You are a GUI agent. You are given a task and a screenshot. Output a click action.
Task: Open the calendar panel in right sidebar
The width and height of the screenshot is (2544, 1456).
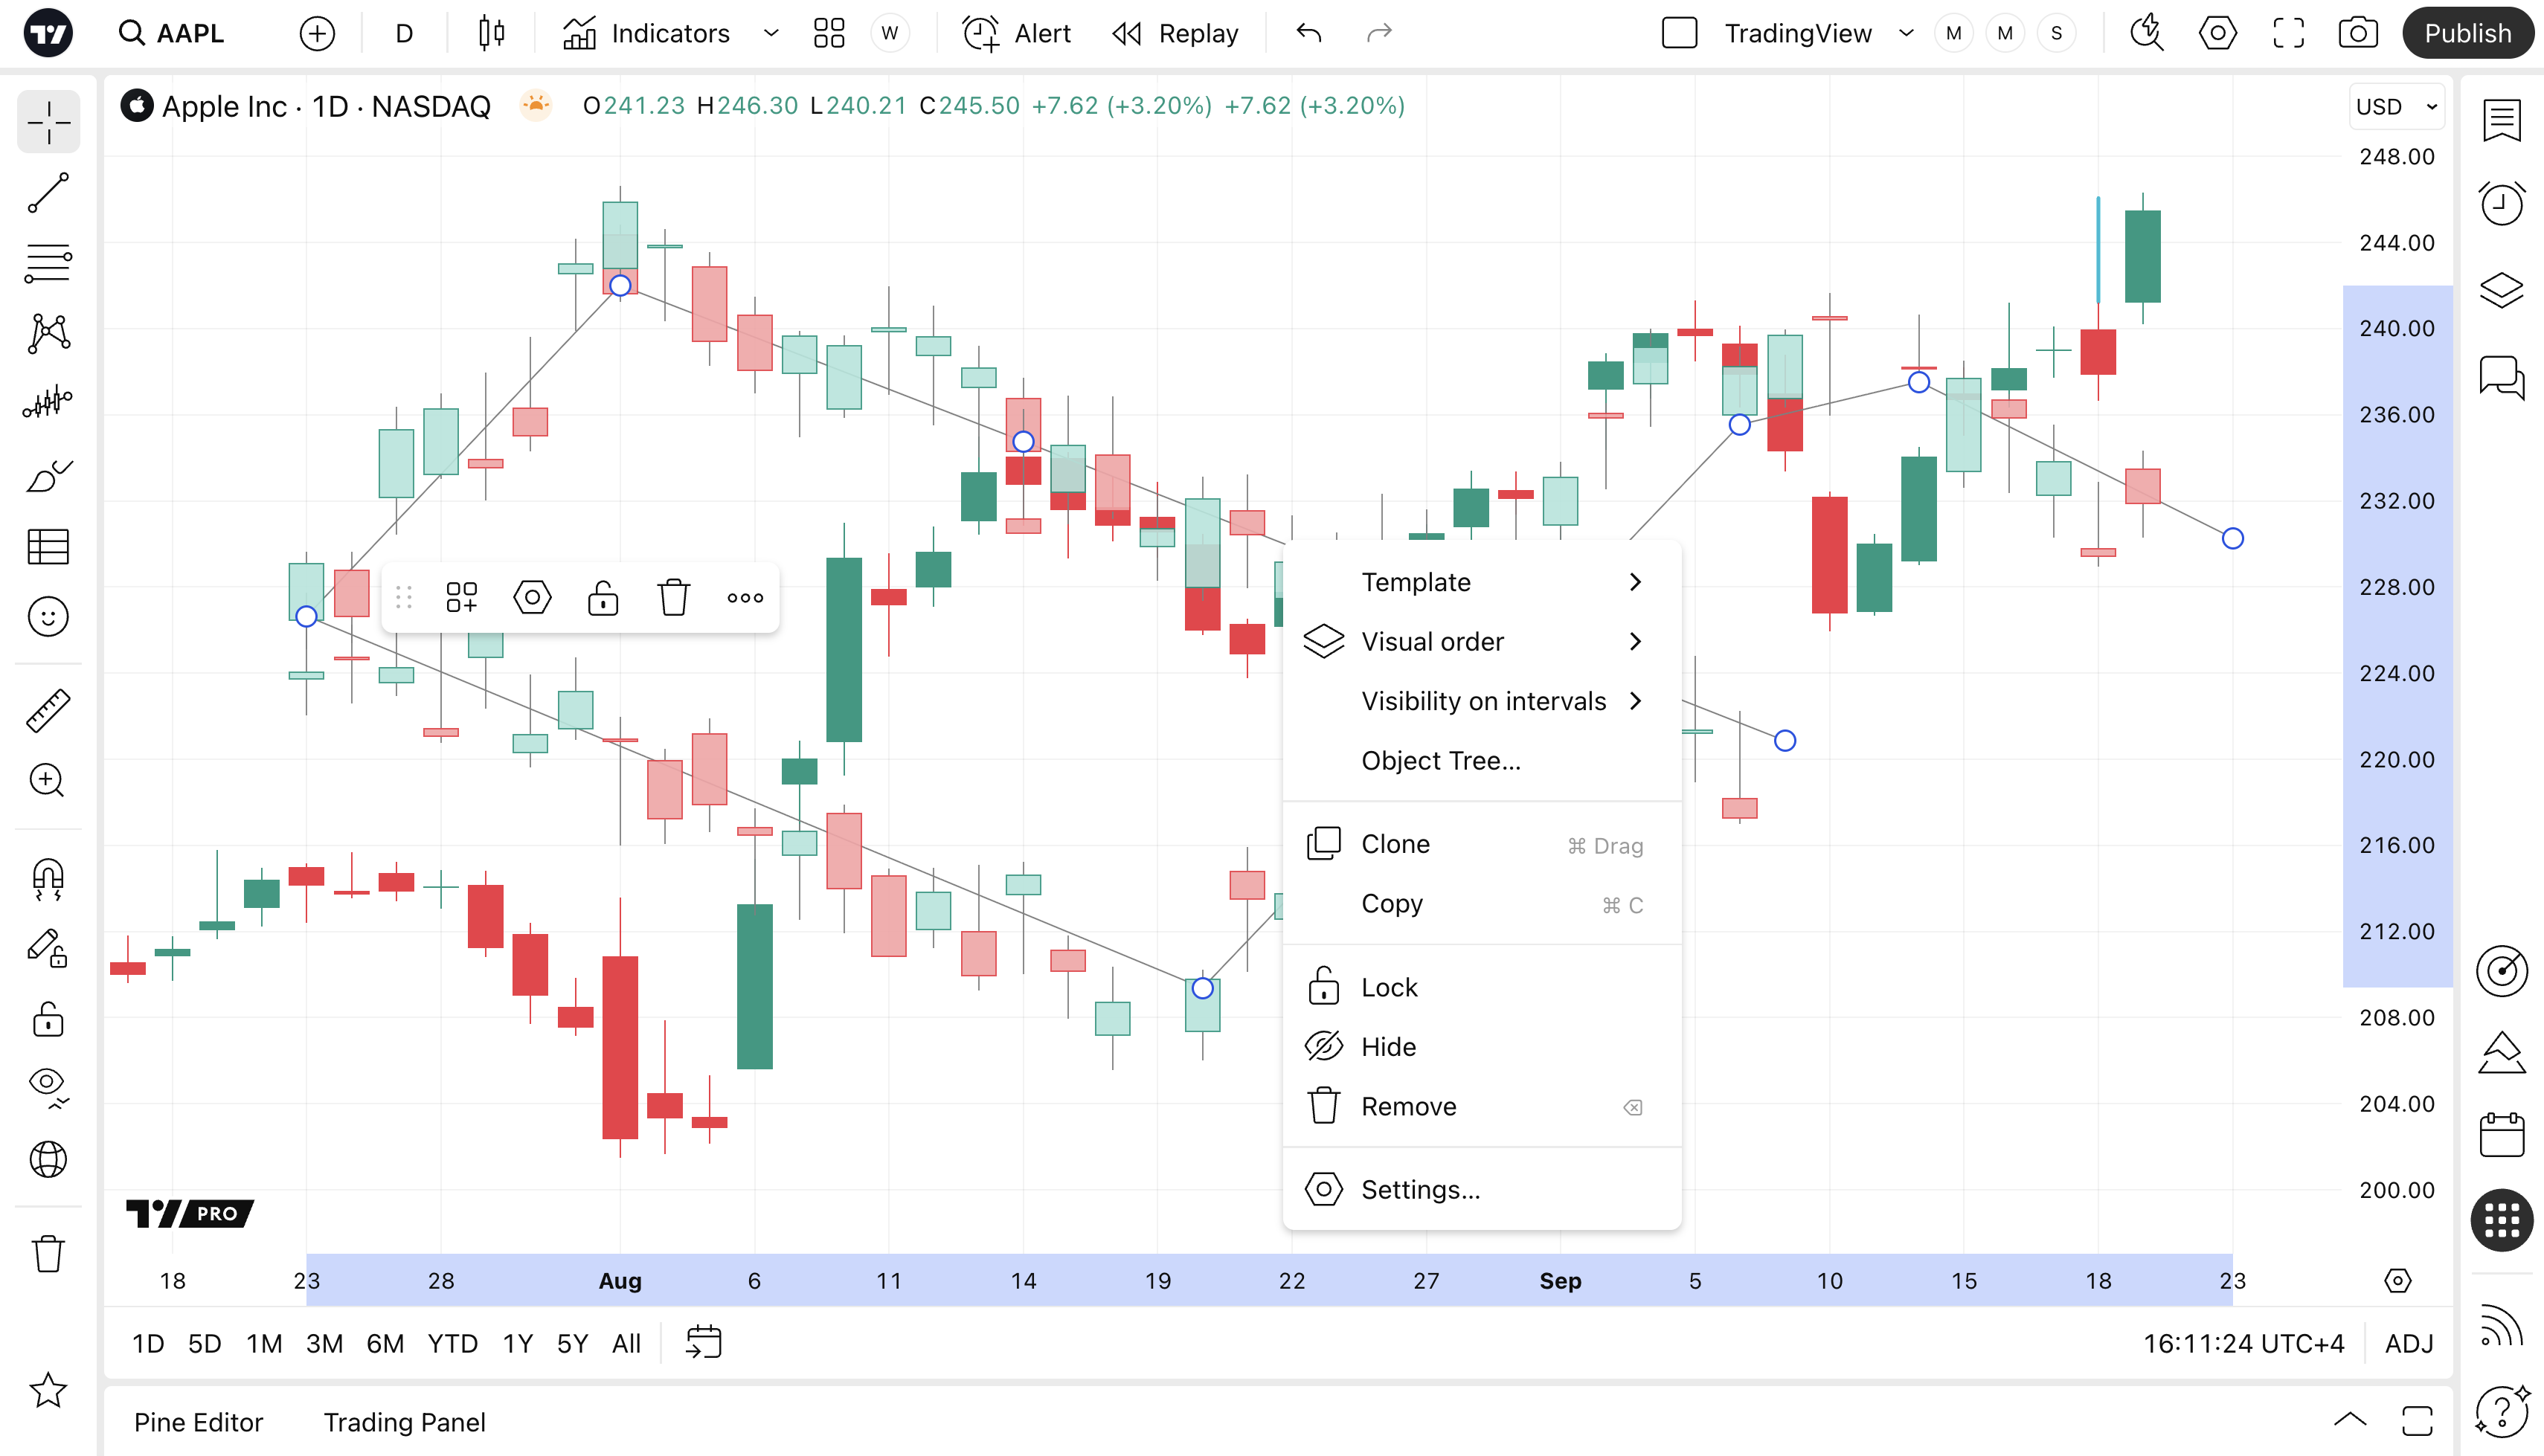click(x=2501, y=1135)
